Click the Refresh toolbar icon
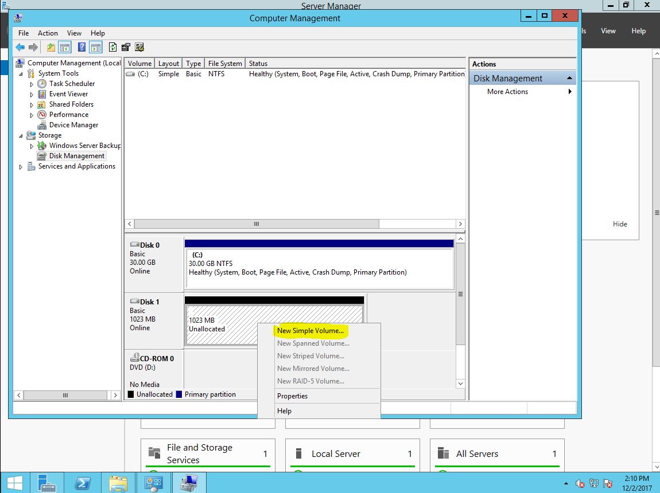The height and width of the screenshot is (493, 660). 112,48
